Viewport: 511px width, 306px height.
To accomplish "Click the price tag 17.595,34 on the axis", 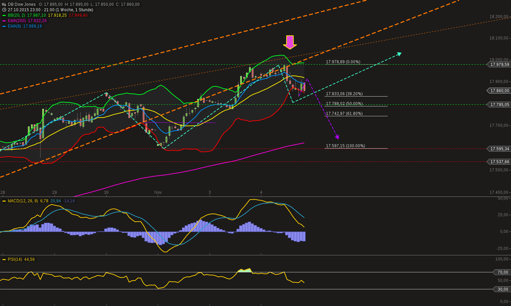I will point(499,149).
